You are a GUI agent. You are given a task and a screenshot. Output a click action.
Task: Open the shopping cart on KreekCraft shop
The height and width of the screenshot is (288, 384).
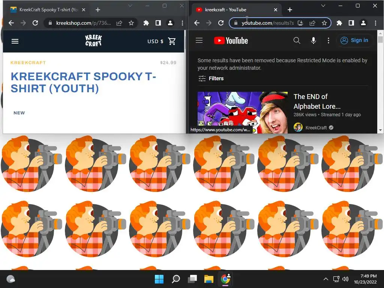(x=172, y=41)
